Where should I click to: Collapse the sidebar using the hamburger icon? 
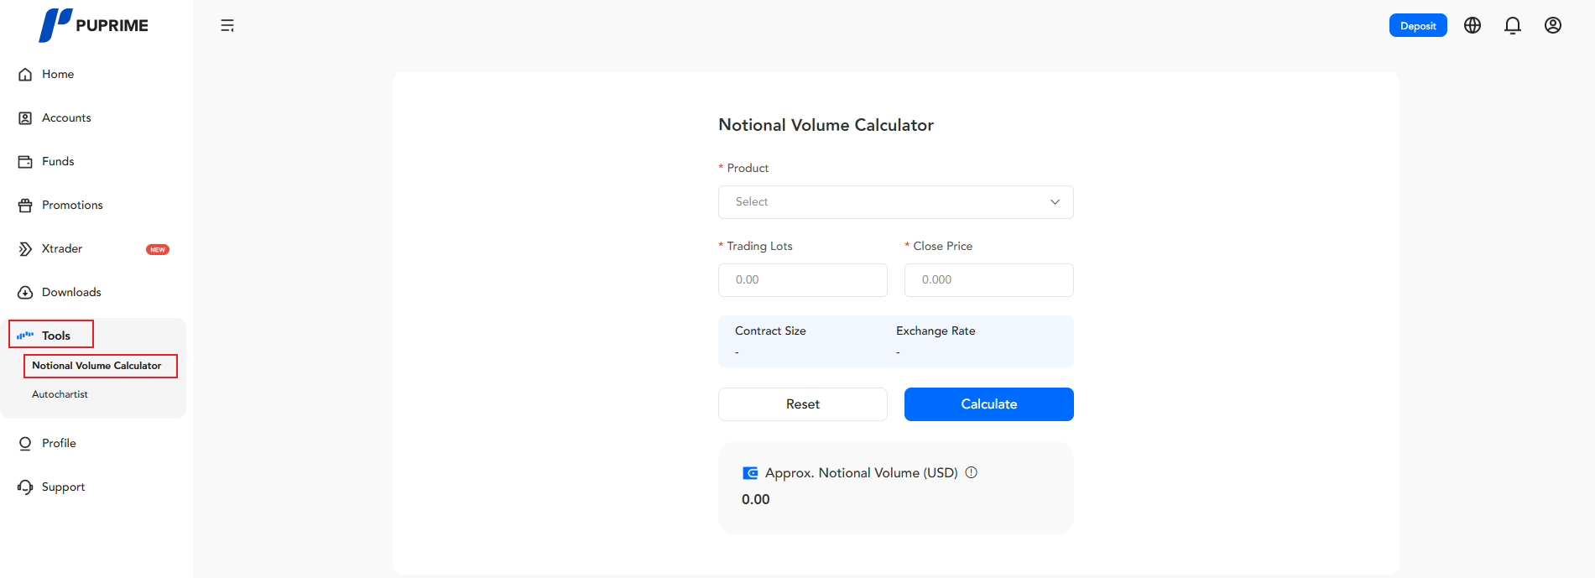coord(227,26)
